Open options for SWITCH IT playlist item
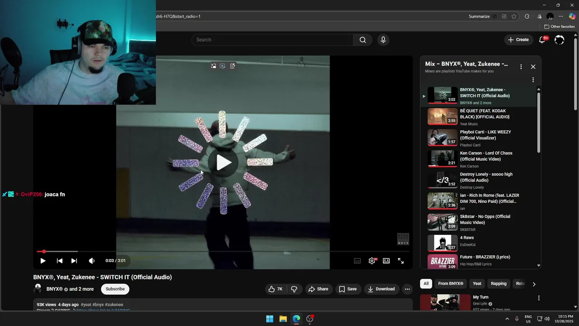Viewport: 579px width, 326px height. [533, 80]
